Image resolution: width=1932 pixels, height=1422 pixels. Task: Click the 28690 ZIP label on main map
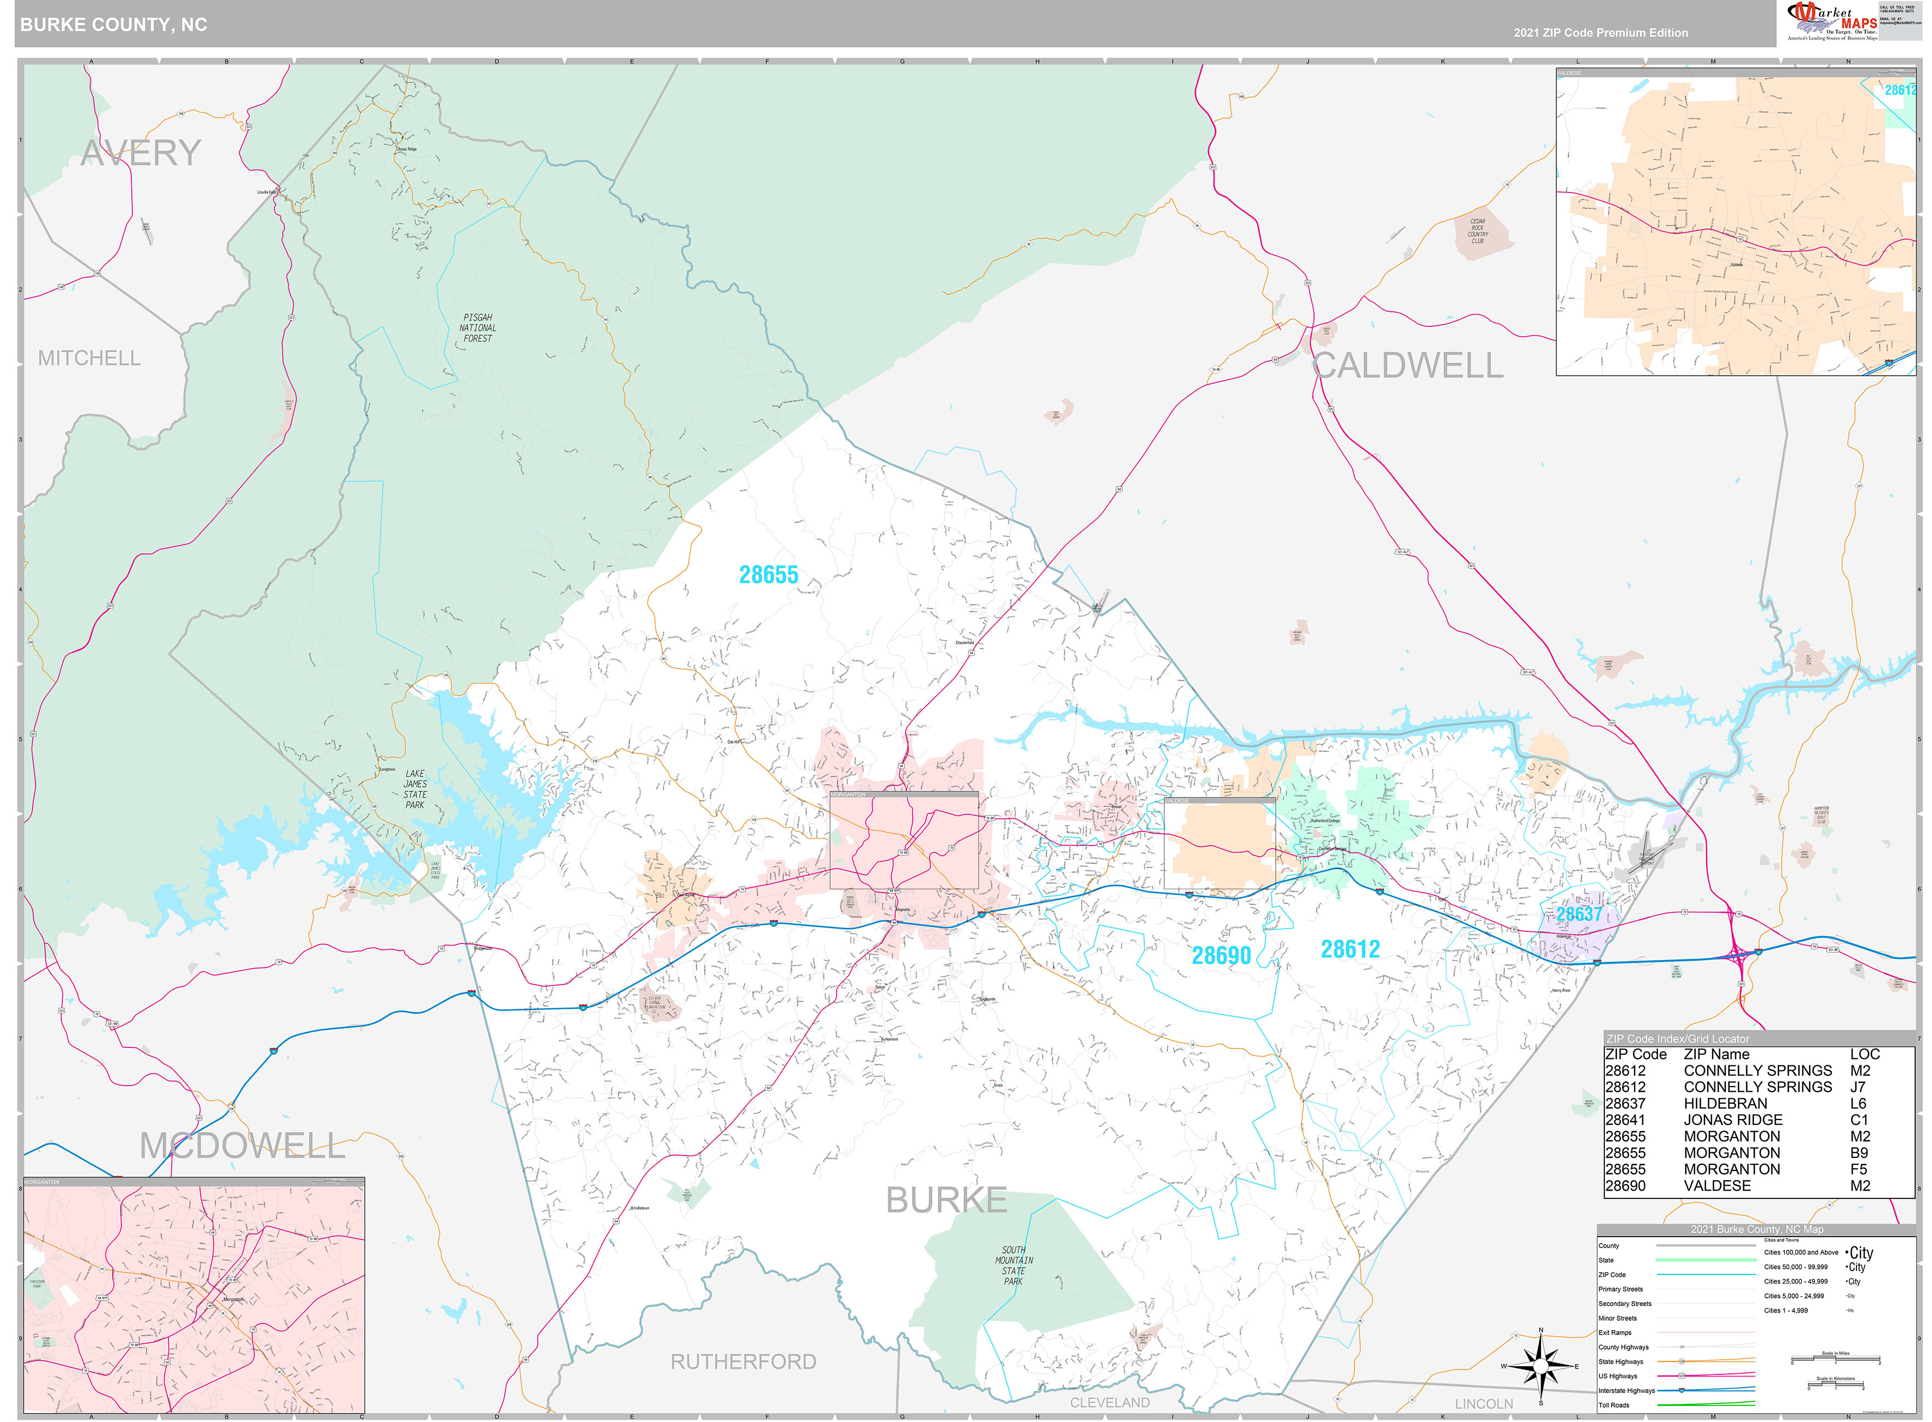click(x=1221, y=955)
